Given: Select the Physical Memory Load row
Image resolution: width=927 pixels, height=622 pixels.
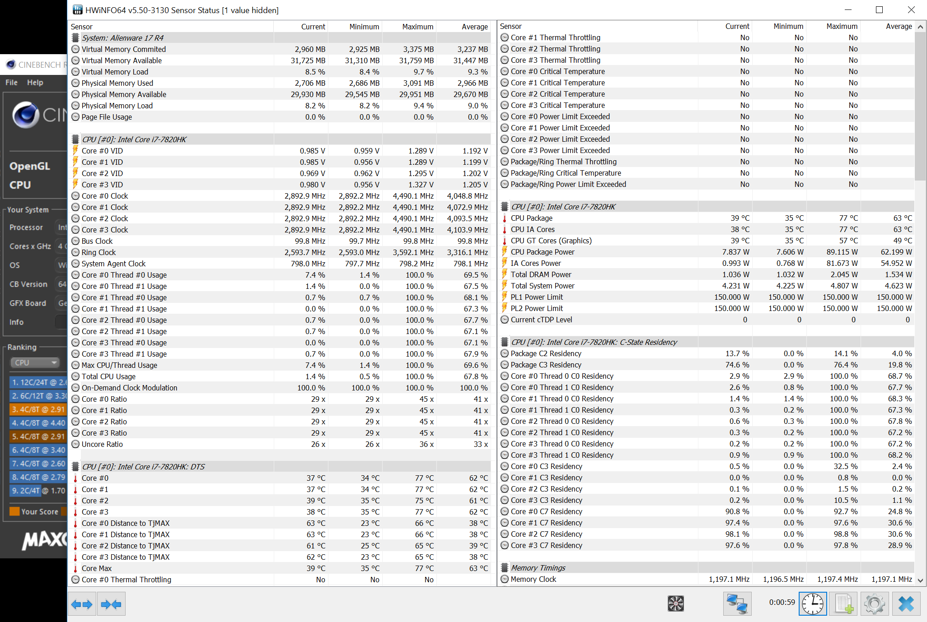Looking at the screenshot, I should click(x=280, y=106).
